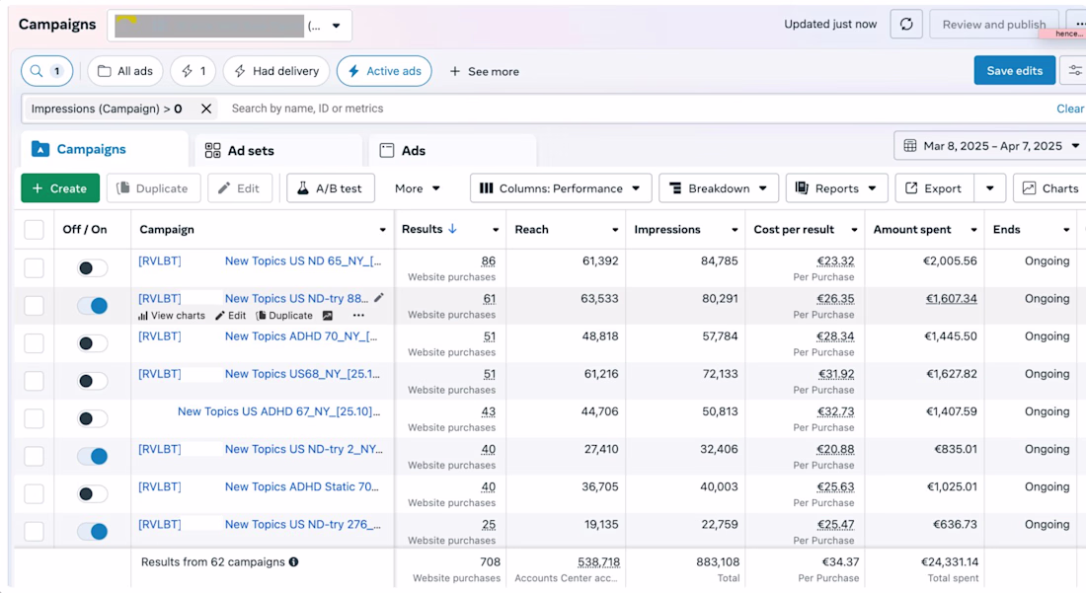Screen dimensions: 1086x593
Task: Click the date range calendar icon
Action: click(910, 146)
